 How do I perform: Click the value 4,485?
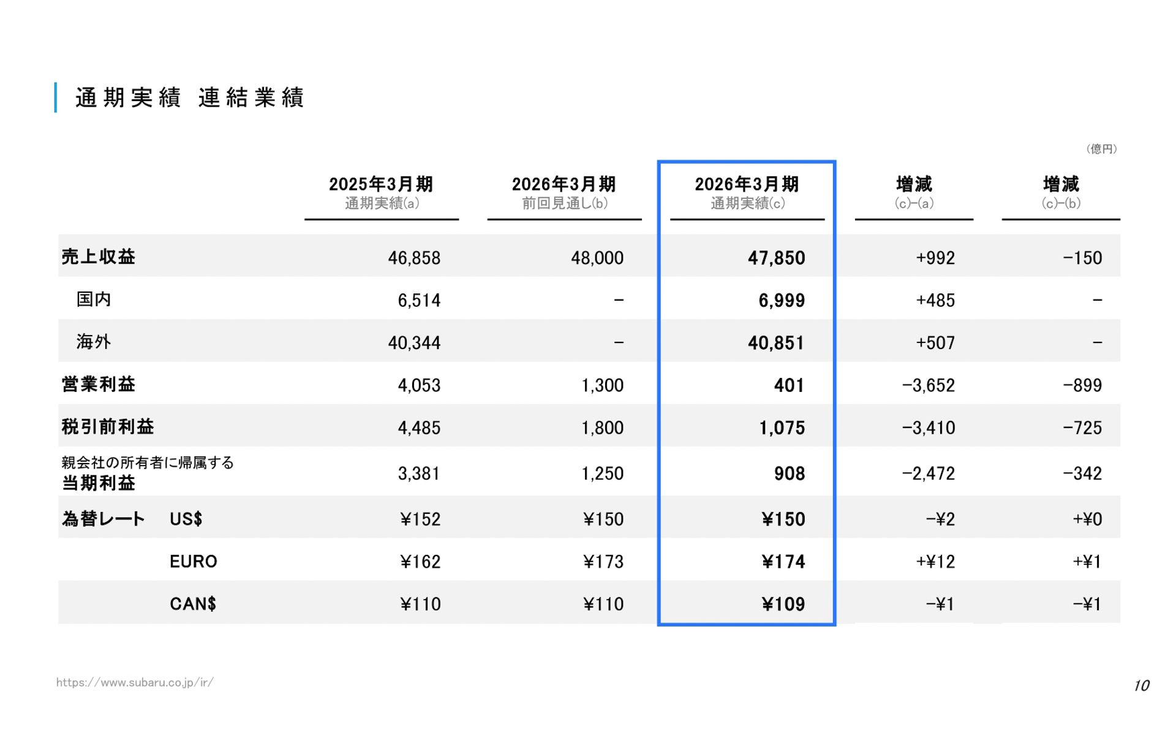(419, 428)
